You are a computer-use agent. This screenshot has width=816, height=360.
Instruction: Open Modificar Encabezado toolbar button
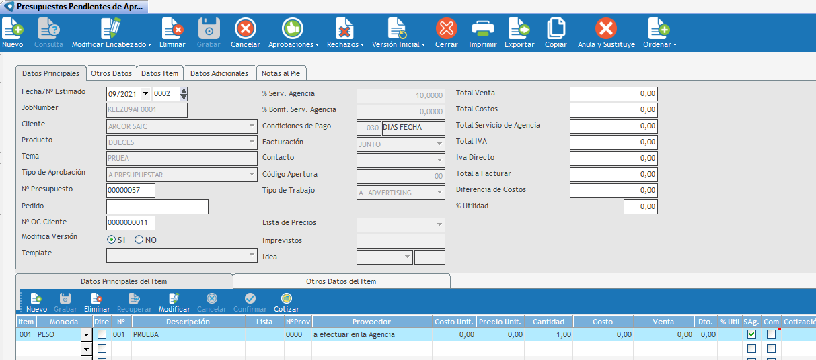click(111, 28)
